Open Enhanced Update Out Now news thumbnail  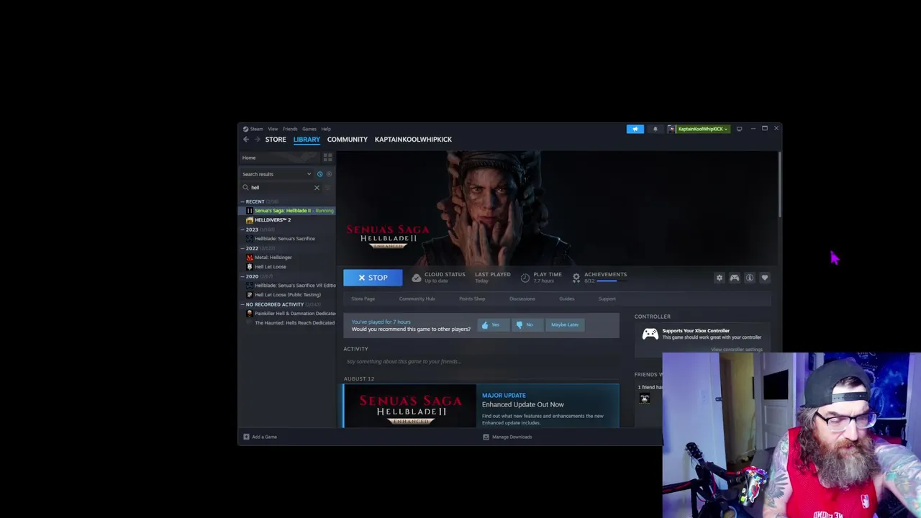tap(409, 406)
